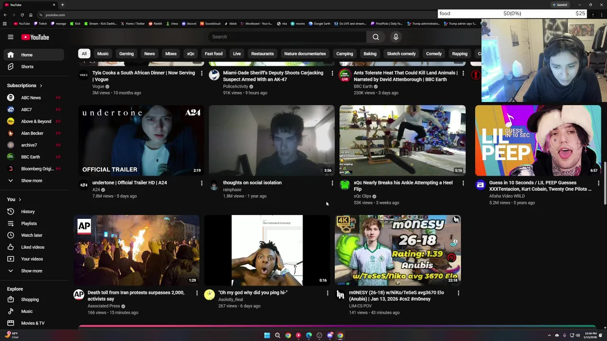Open options for xQc ankle video
The height and width of the screenshot is (341, 607).
463,183
